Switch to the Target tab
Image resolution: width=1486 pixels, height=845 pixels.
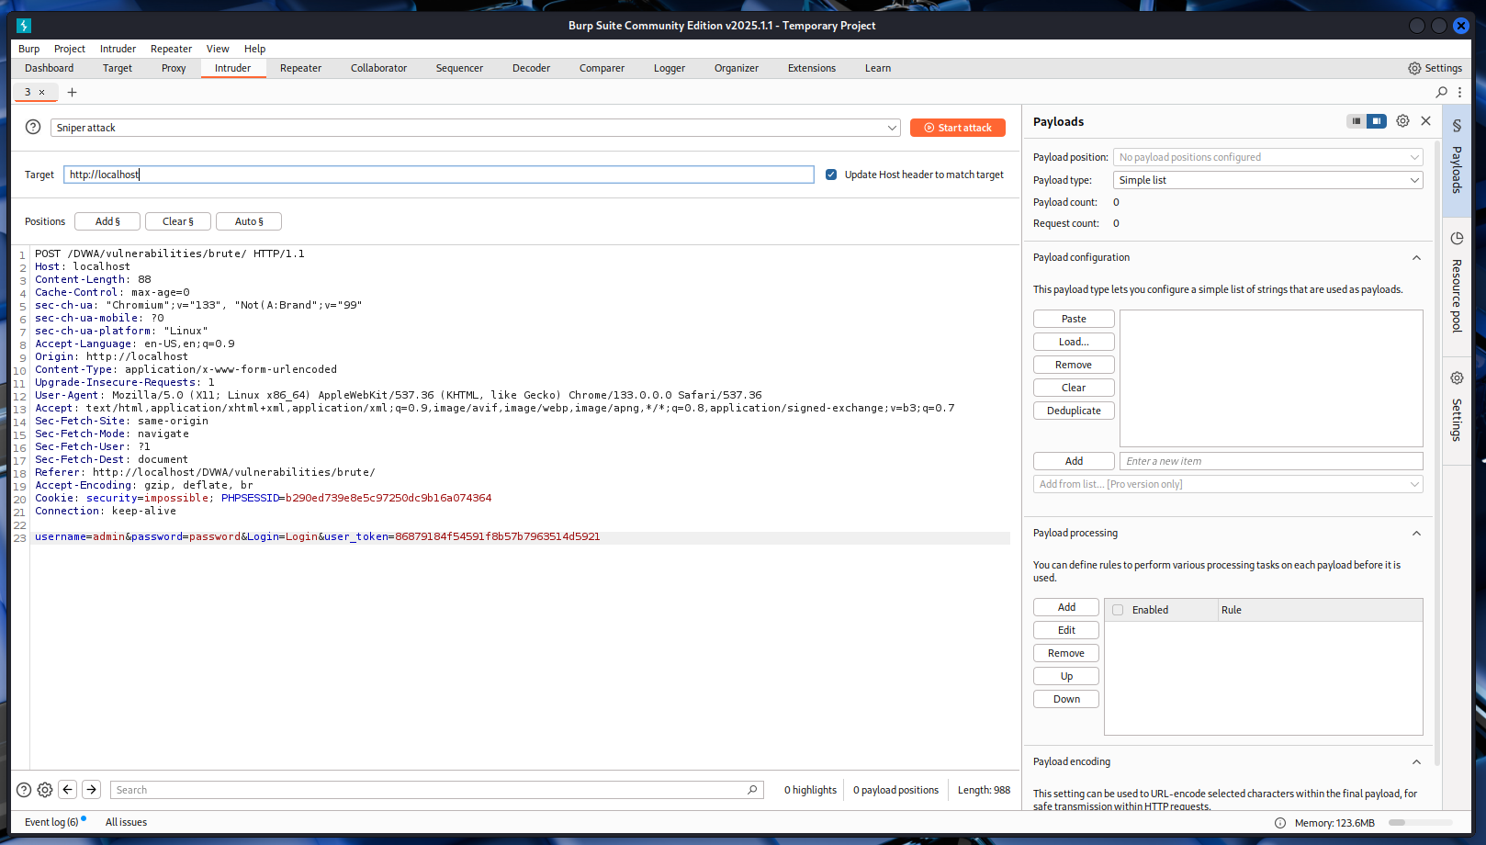pyautogui.click(x=118, y=68)
